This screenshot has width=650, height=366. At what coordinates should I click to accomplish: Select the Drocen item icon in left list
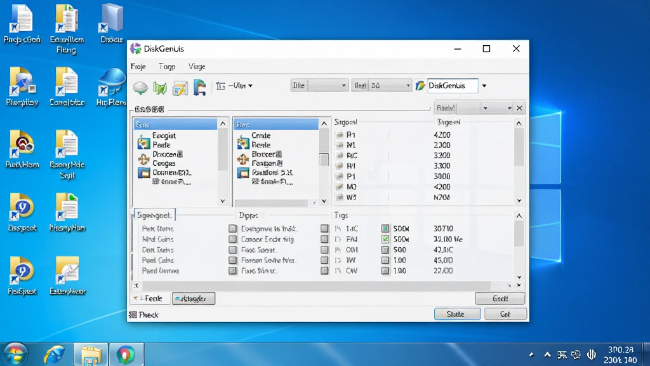(144, 159)
